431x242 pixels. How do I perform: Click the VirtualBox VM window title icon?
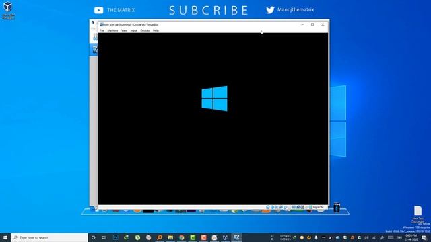pyautogui.click(x=102, y=24)
